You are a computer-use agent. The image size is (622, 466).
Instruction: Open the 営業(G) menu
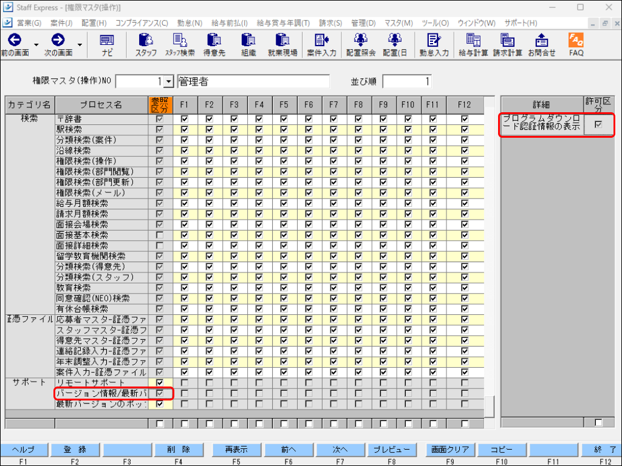click(x=29, y=23)
